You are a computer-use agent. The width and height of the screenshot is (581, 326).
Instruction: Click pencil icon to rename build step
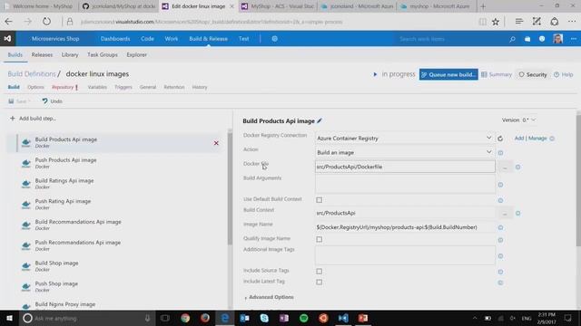coord(320,120)
